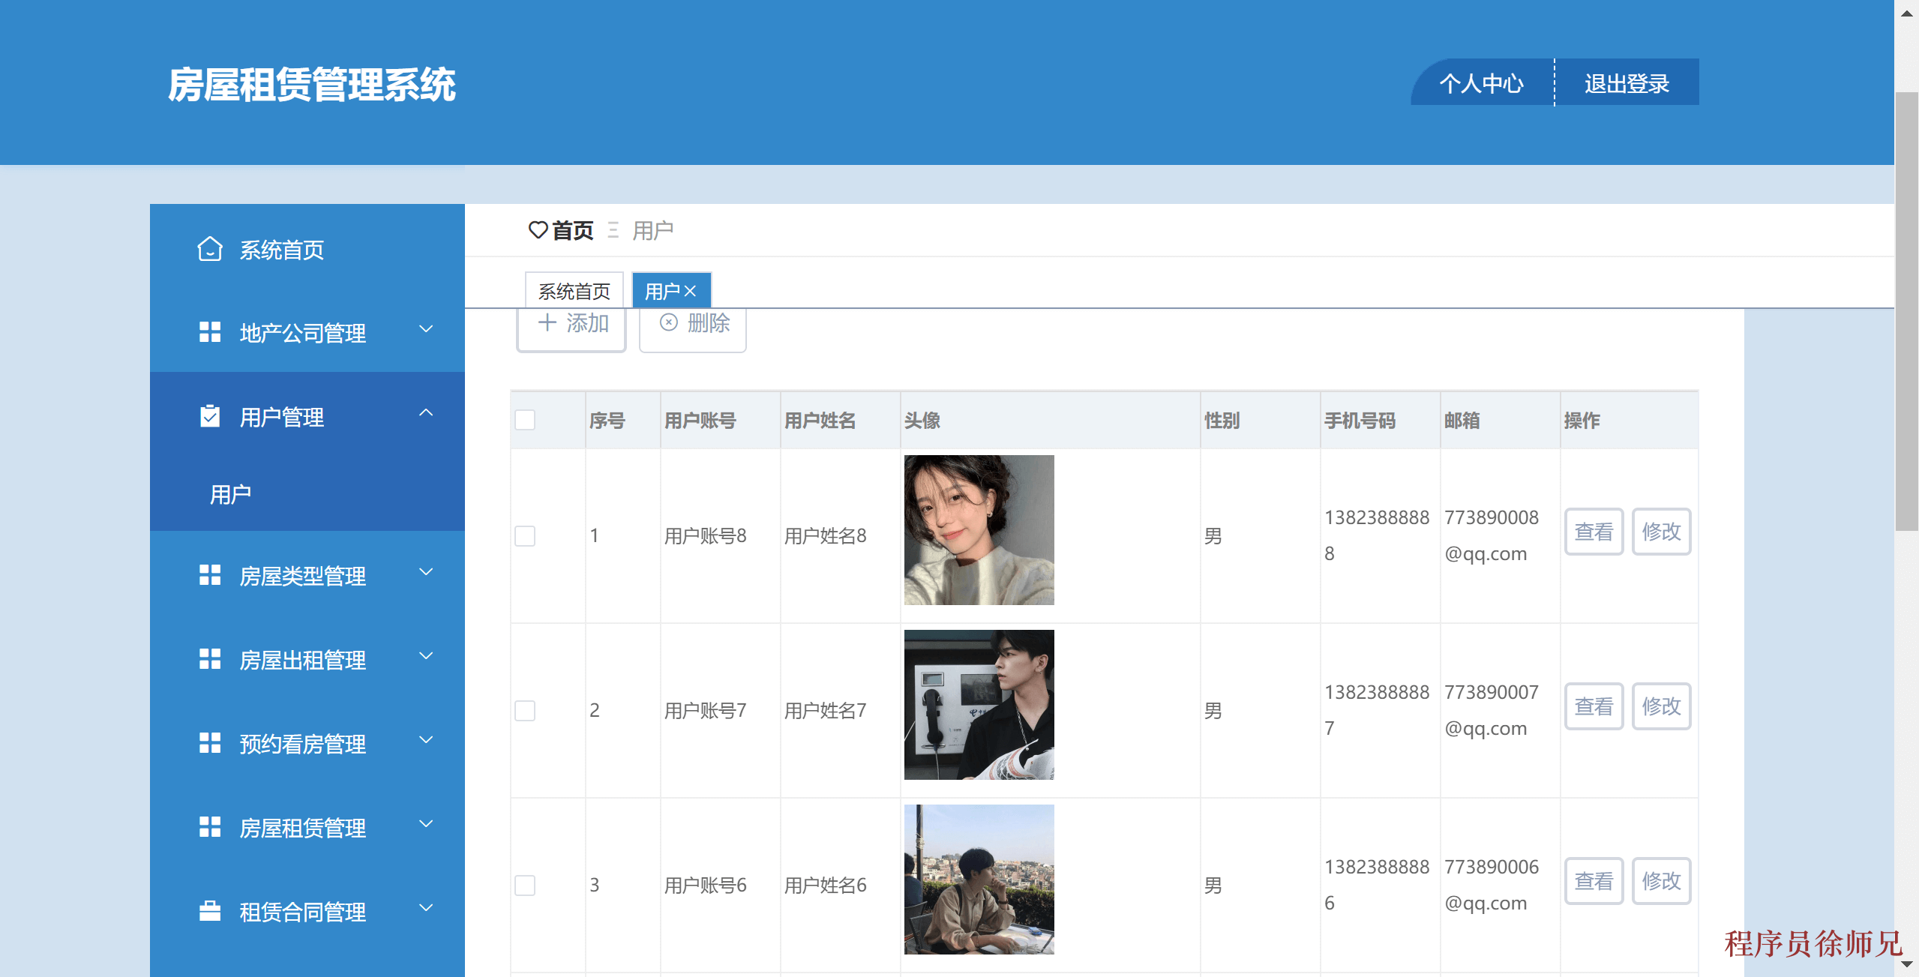The width and height of the screenshot is (1919, 977).
Task: Open 个人中心 from the top bar
Action: coord(1480,83)
